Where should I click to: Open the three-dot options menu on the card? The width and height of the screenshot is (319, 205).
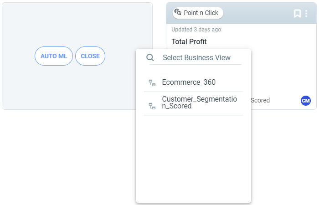tap(306, 14)
